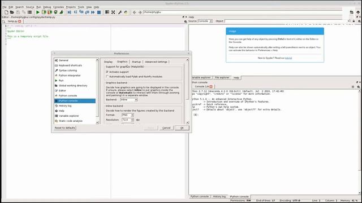Switch to History log bottom tab
Screen dimensions: 362x203
(219, 197)
